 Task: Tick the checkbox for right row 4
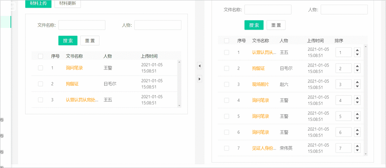(x=227, y=100)
